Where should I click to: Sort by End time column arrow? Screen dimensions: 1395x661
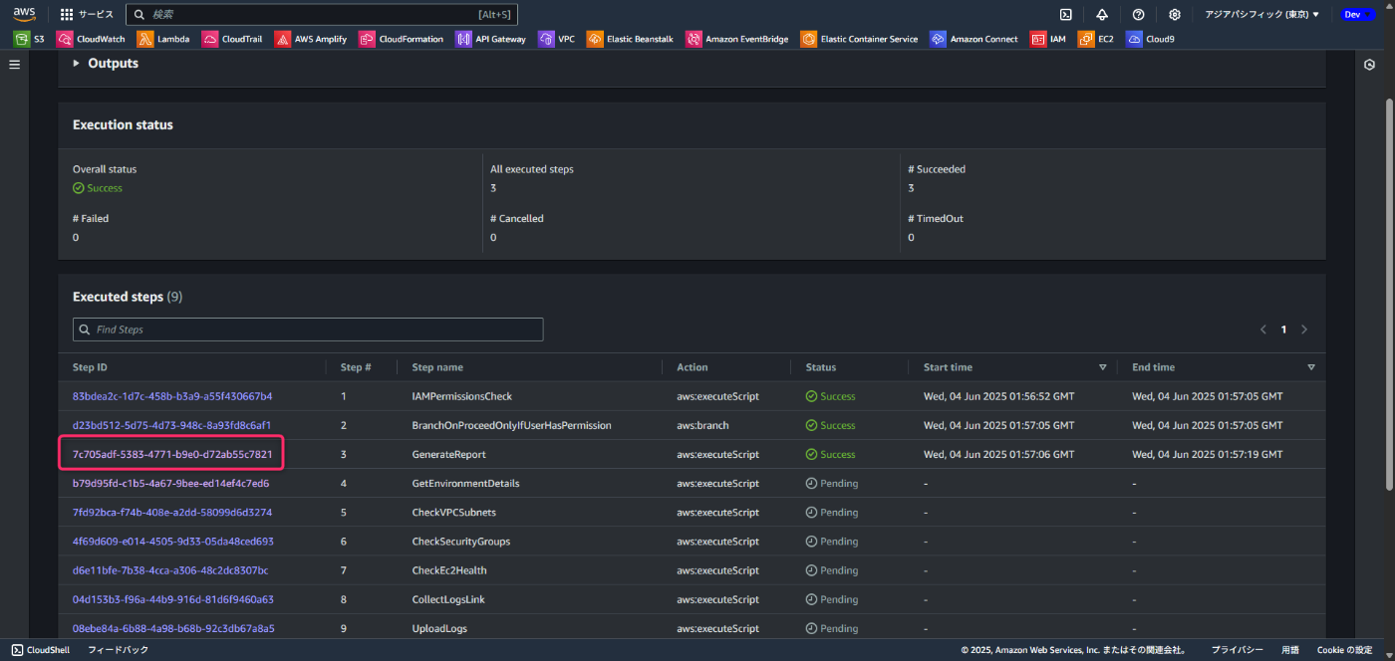[1310, 367]
